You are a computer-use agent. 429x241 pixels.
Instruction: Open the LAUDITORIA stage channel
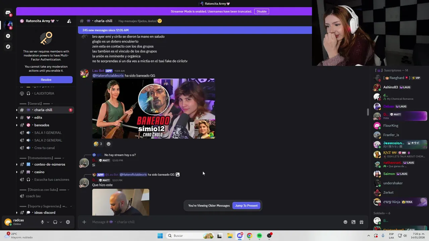46,93
